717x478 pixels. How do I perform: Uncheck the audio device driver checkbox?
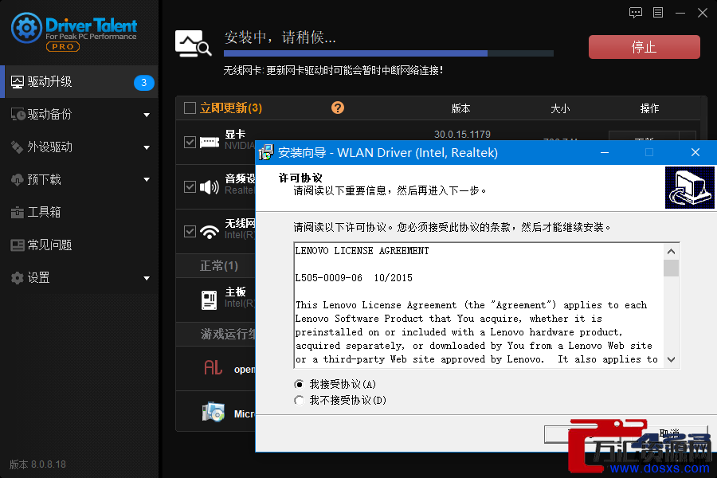point(190,186)
